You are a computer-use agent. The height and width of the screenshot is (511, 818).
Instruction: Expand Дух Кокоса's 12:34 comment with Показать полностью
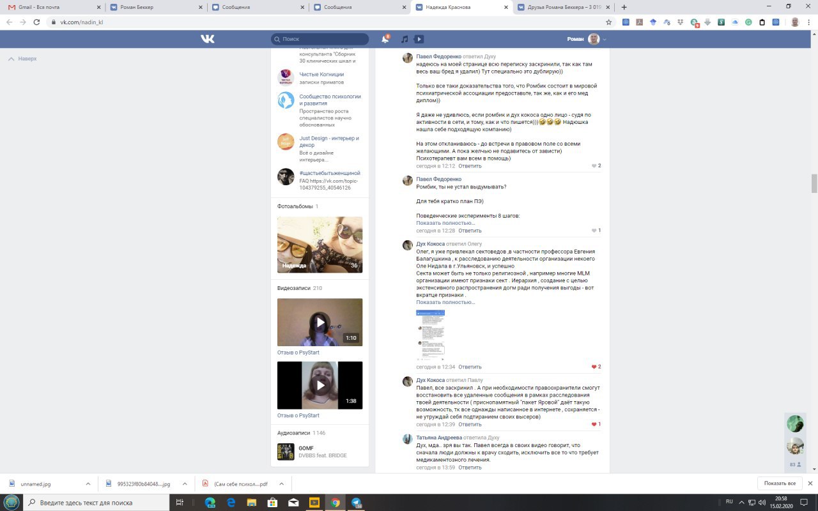point(445,302)
